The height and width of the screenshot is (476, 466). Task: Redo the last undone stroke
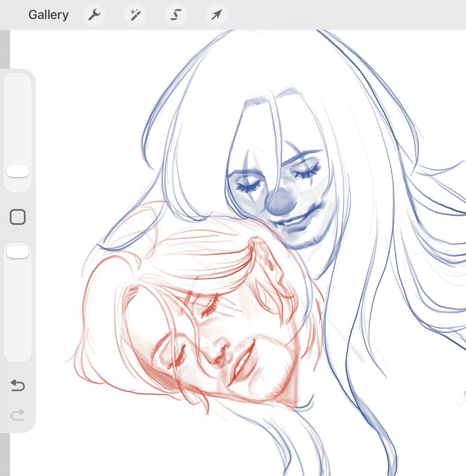pyautogui.click(x=17, y=415)
